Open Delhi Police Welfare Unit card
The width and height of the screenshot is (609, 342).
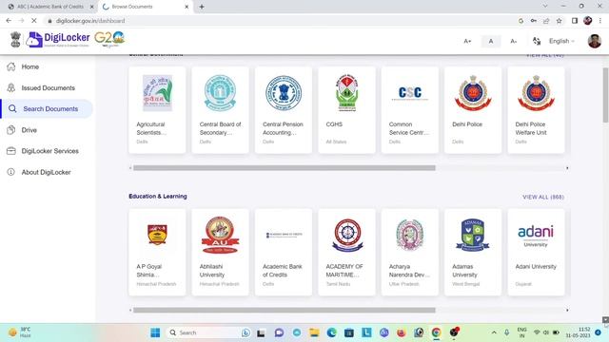tap(536, 110)
